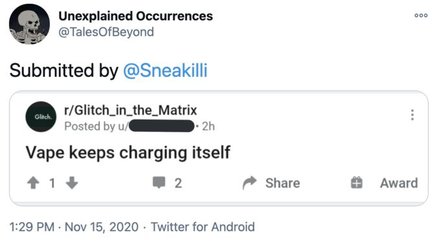Open r/Glitch_in_the_Matrix subreddit name
Image resolution: width=440 pixels, height=244 pixels.
click(x=131, y=110)
